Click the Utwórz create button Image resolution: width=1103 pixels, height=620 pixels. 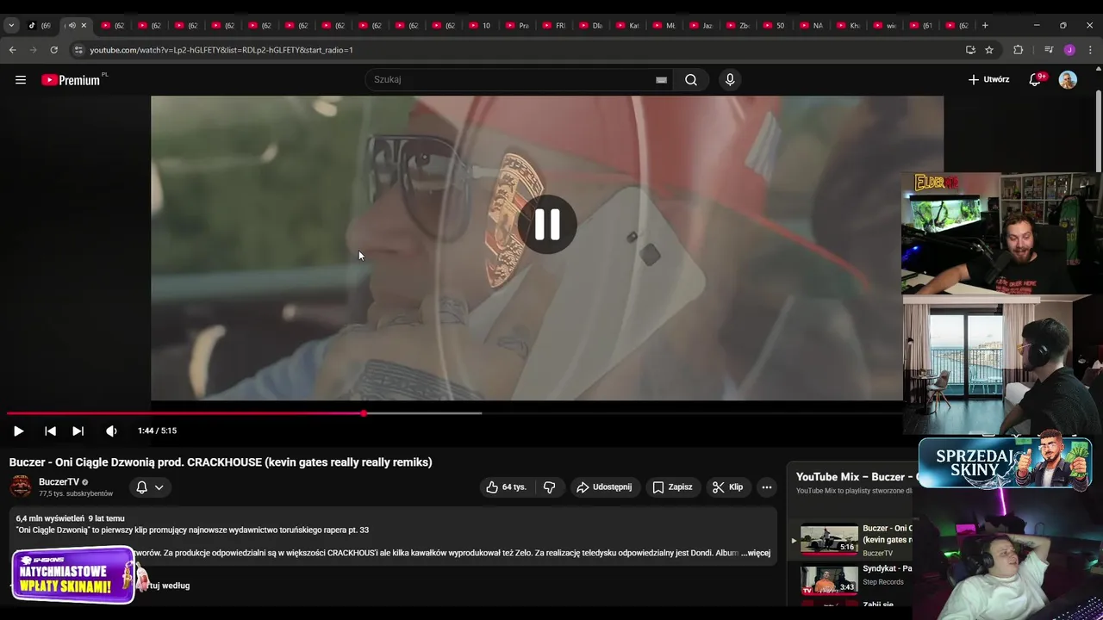click(x=988, y=80)
